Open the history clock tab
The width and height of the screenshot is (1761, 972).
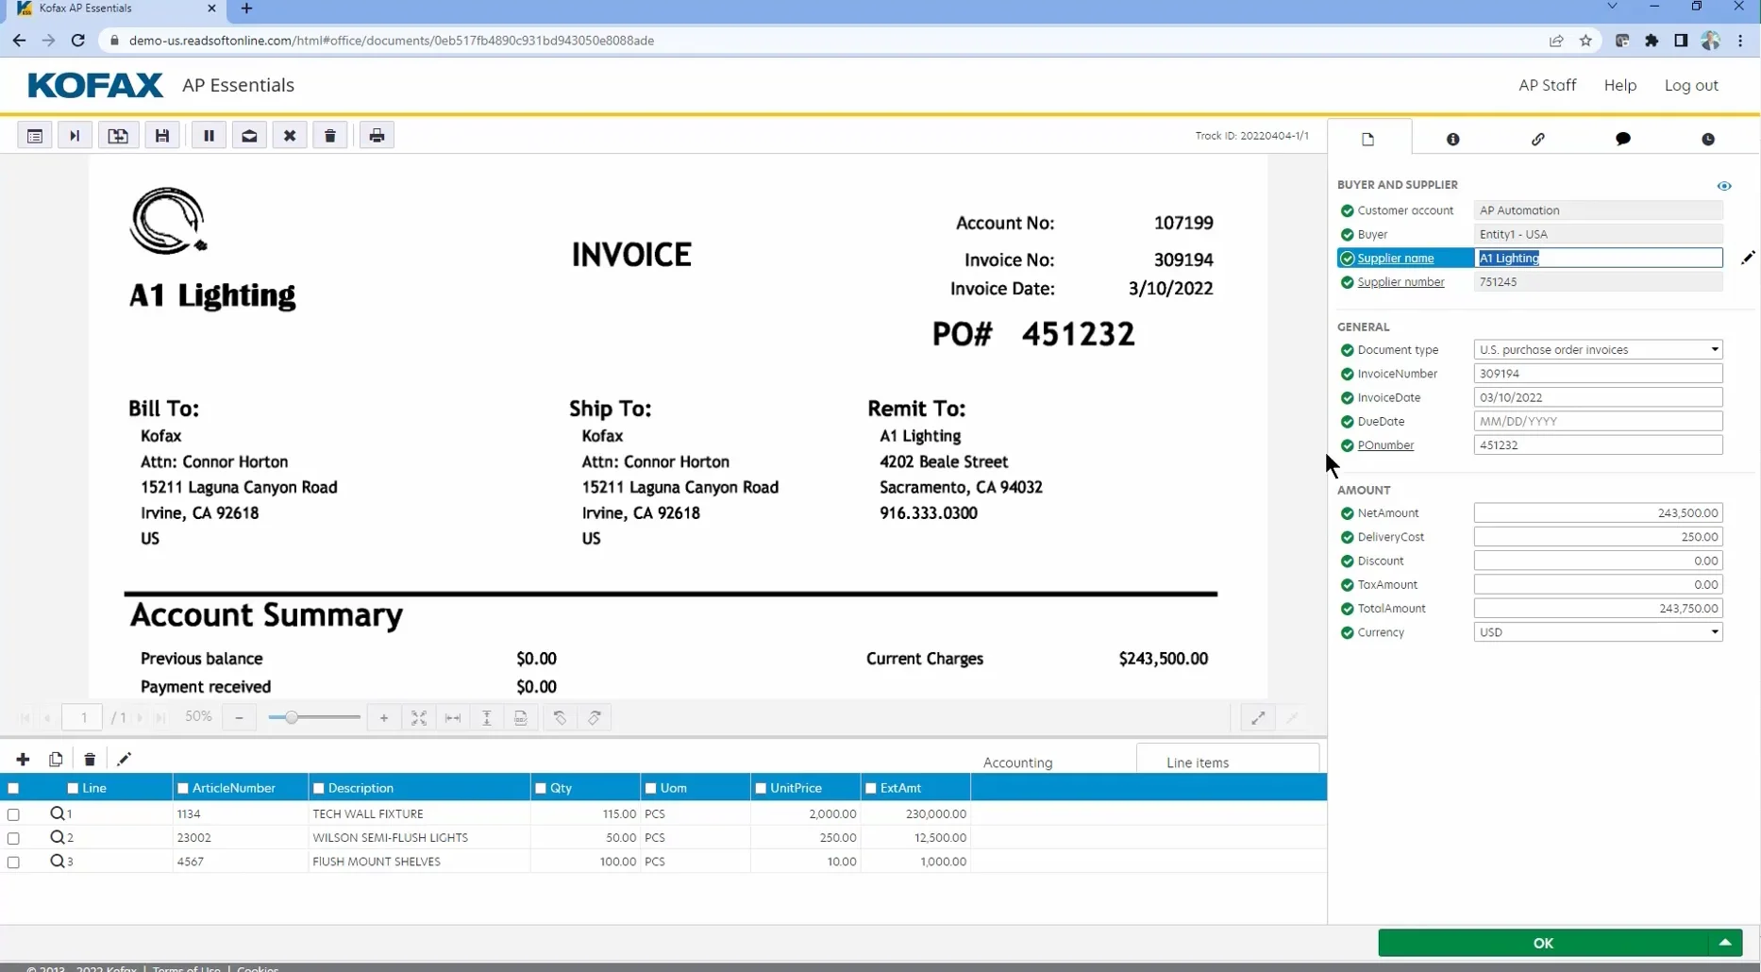pos(1707,139)
